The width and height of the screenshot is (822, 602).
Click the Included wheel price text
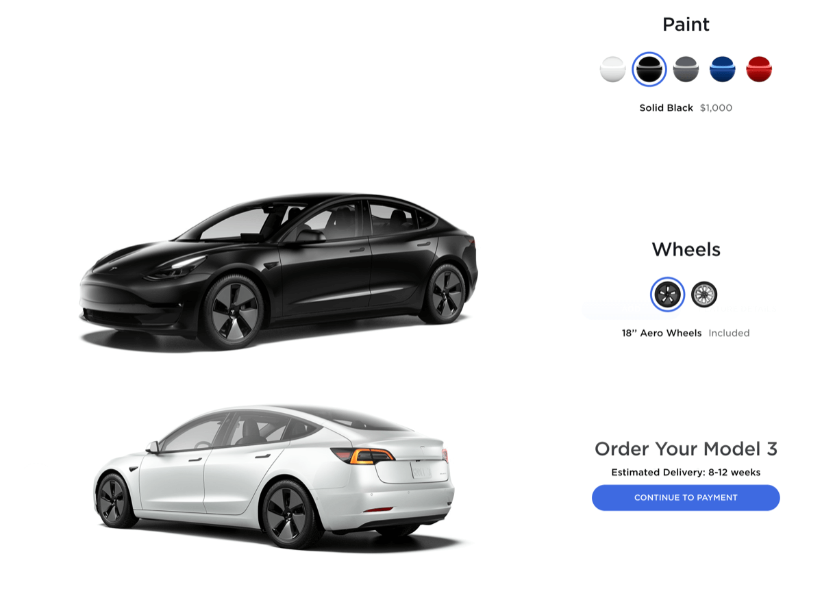pos(729,334)
